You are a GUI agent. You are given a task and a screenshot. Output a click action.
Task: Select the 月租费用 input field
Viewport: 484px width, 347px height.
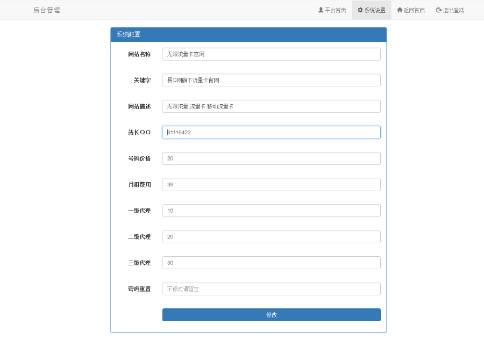coord(272,184)
